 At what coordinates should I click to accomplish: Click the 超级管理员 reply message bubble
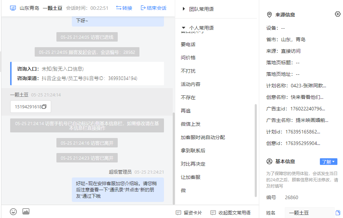(118, 190)
